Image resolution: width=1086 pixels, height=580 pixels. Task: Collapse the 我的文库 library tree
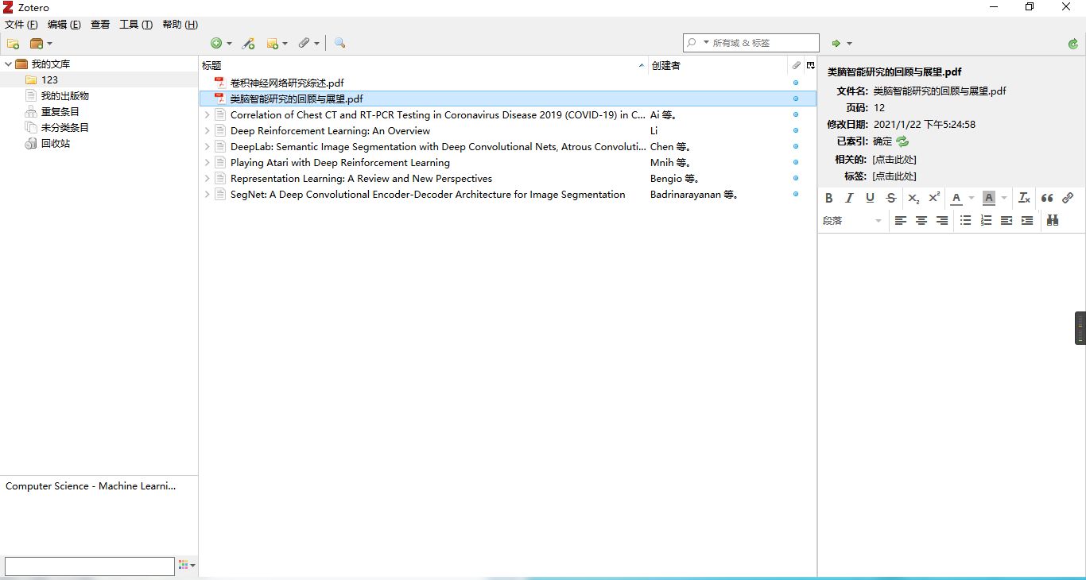click(9, 64)
